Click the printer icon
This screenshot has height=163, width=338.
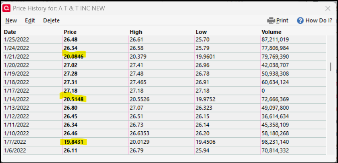pos(271,20)
